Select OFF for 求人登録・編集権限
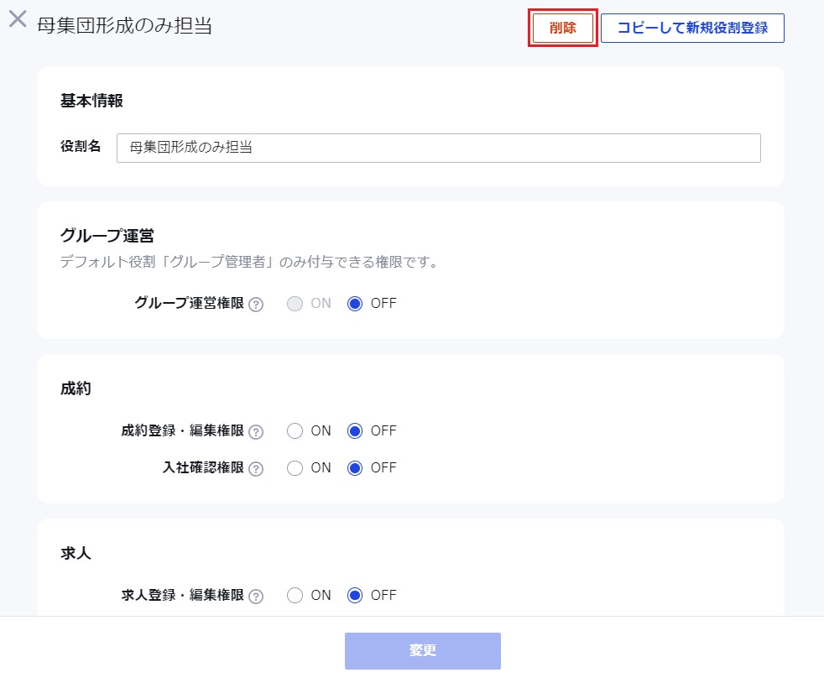This screenshot has height=683, width=824. point(355,595)
